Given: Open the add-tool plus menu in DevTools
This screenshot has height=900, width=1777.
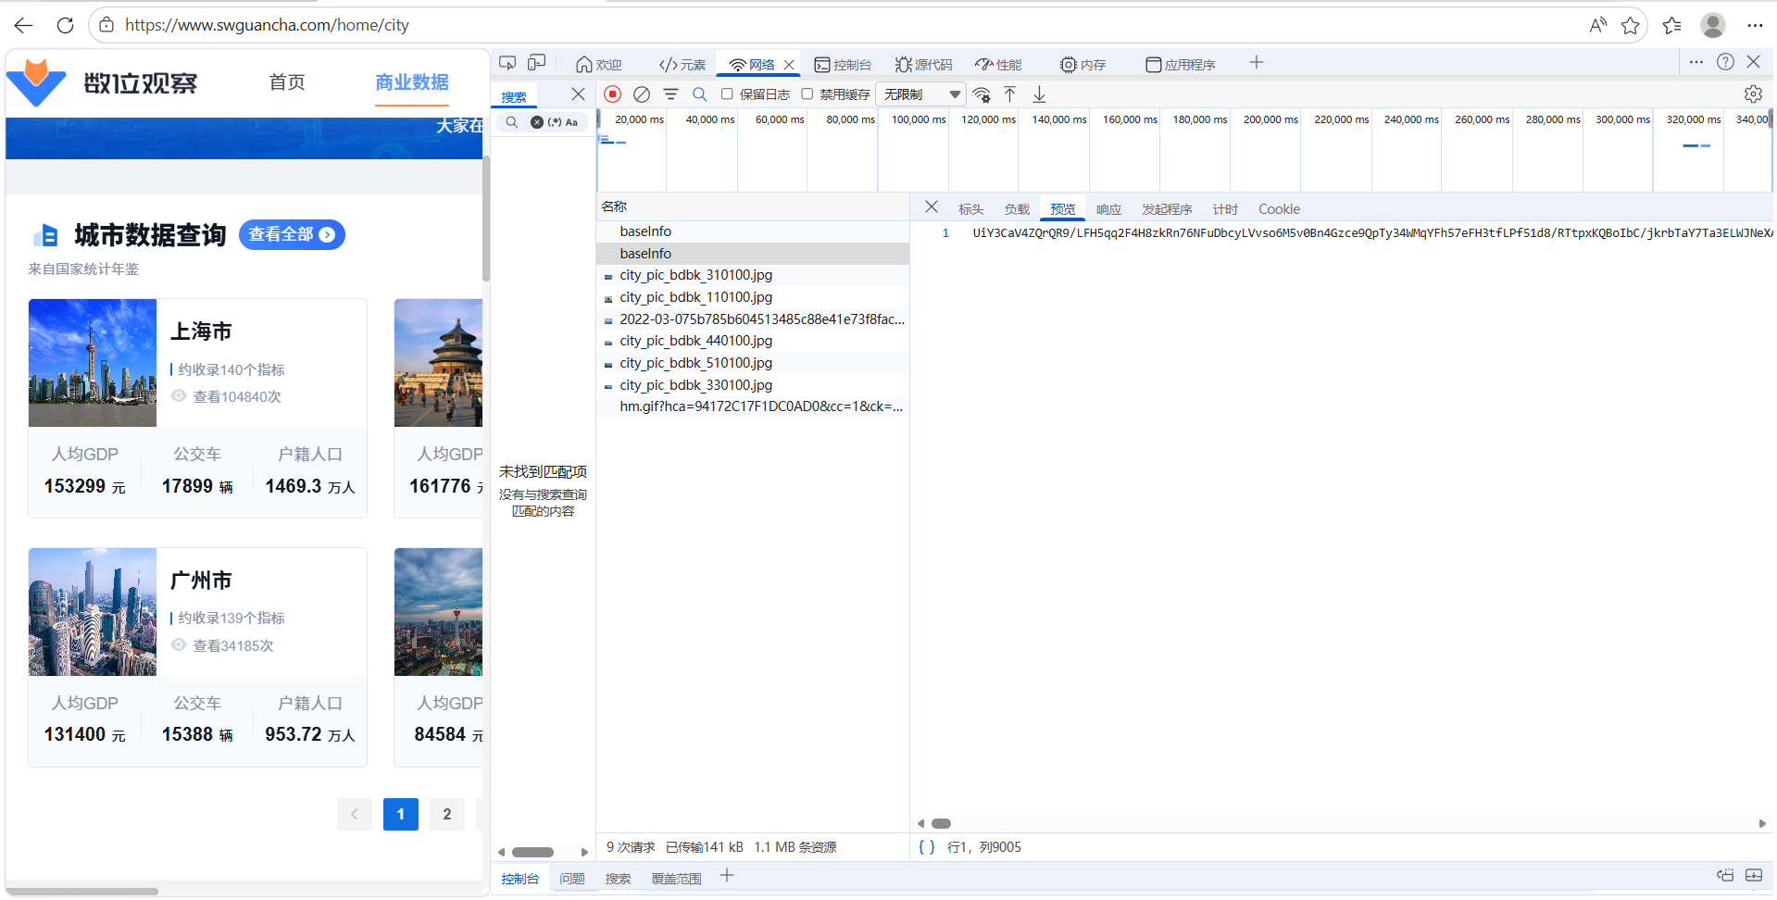Looking at the screenshot, I should click(x=1257, y=63).
